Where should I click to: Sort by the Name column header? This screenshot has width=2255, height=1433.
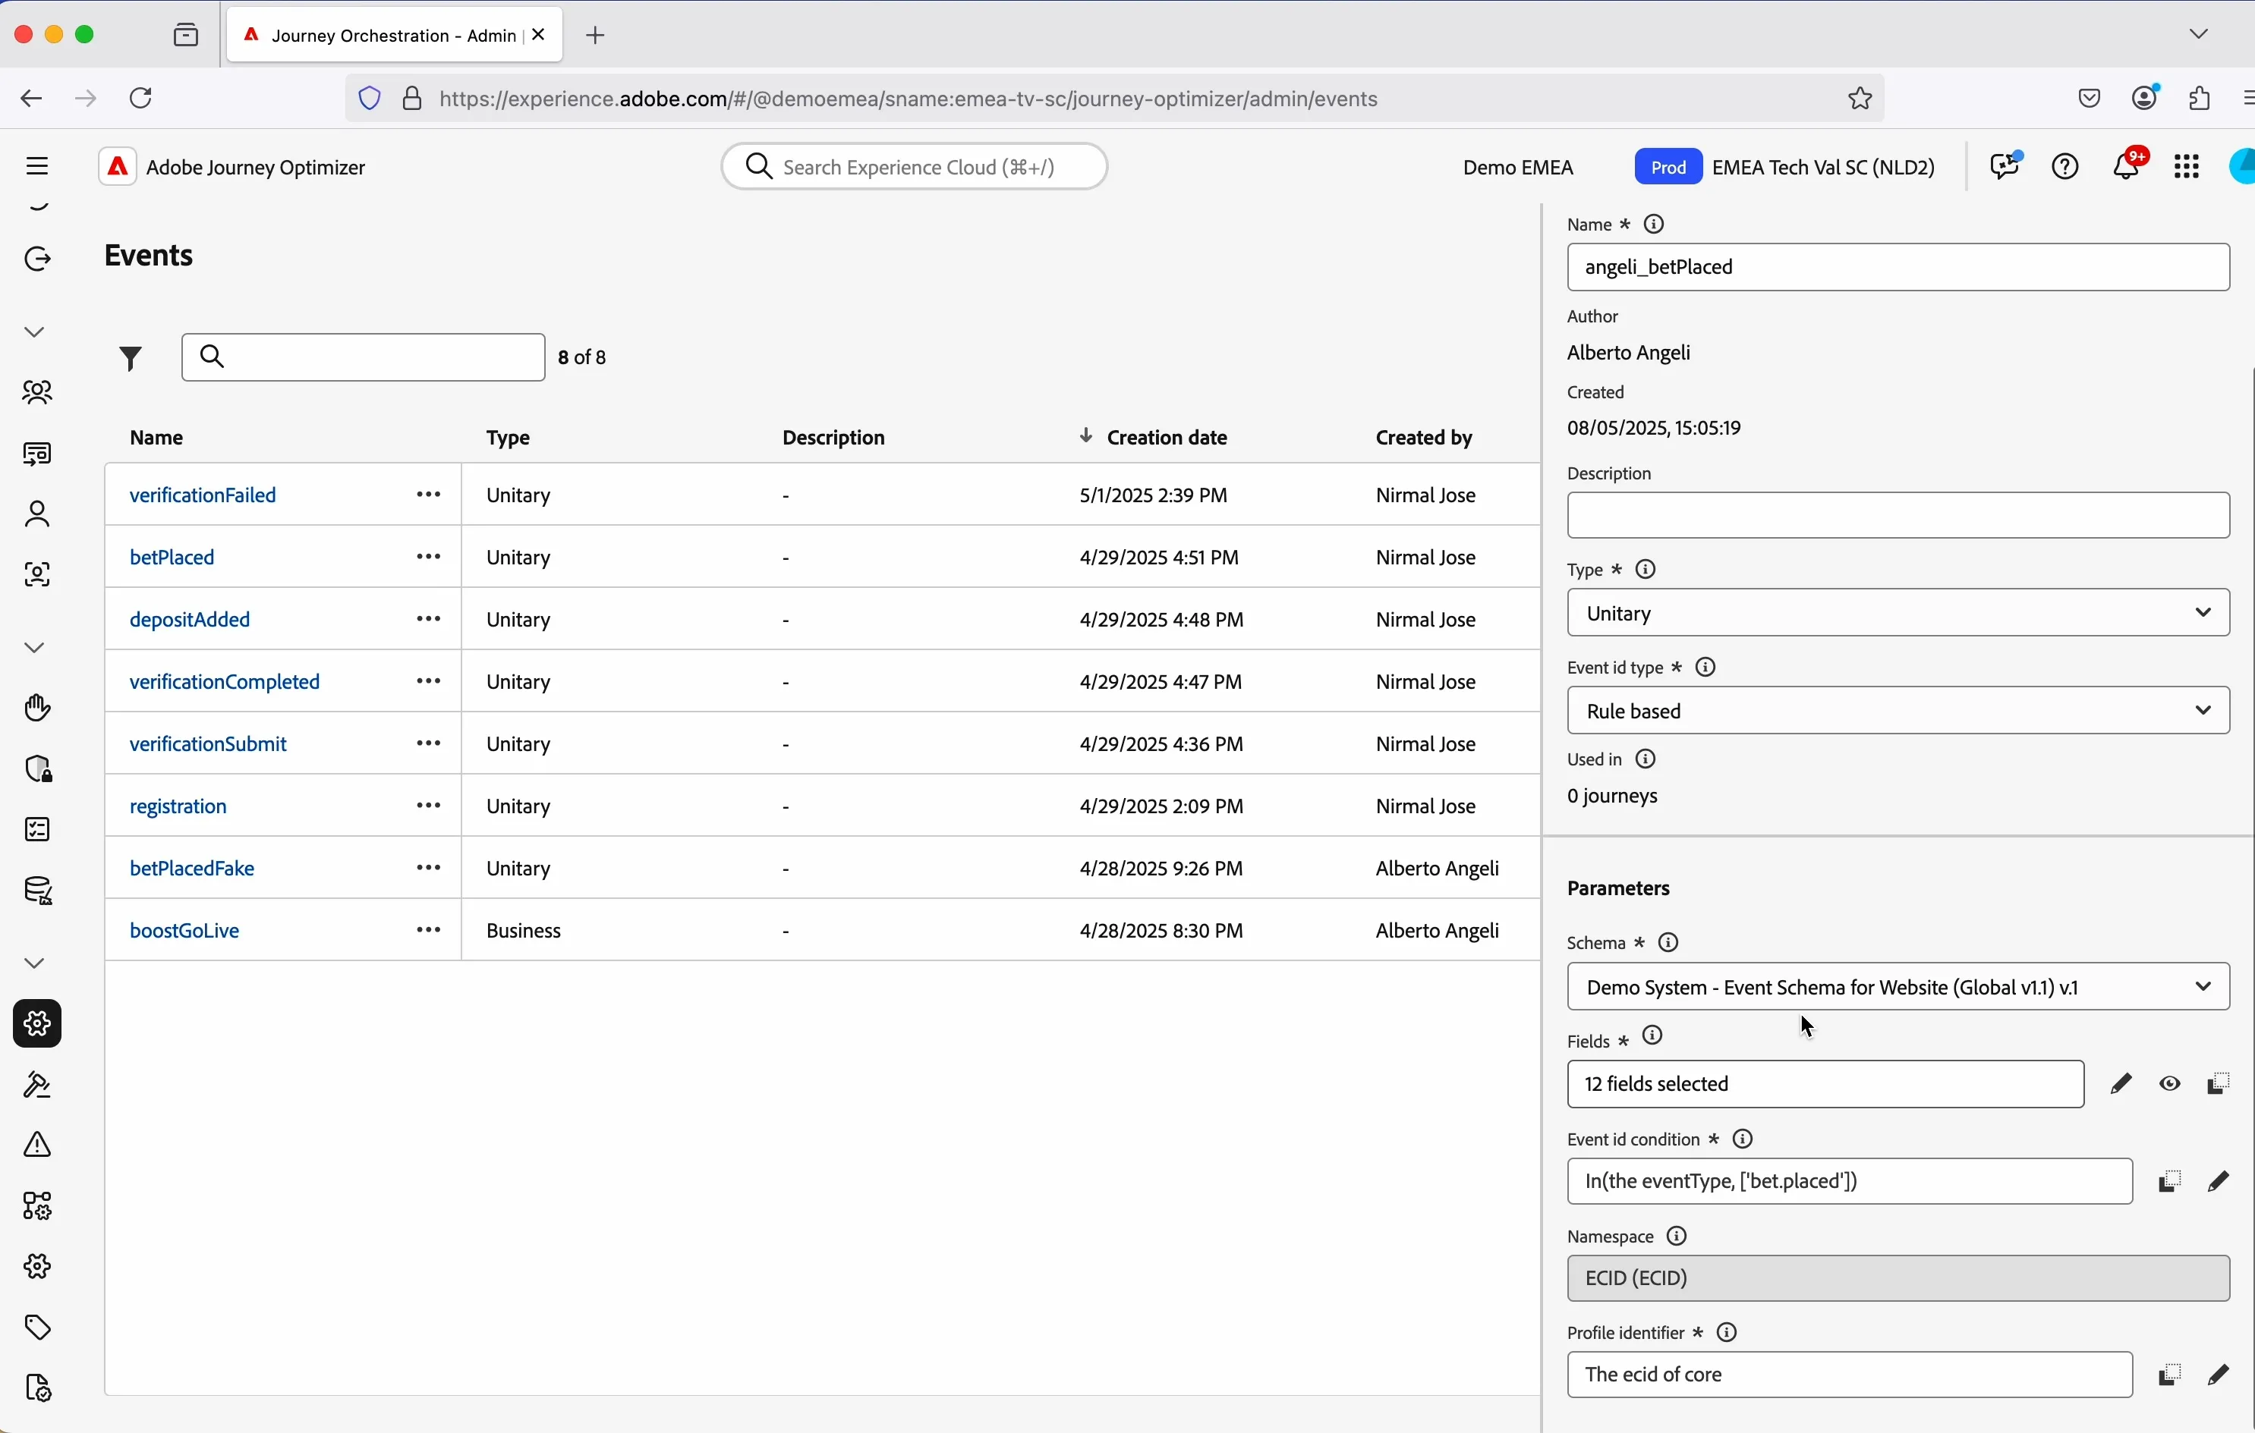pyautogui.click(x=156, y=437)
